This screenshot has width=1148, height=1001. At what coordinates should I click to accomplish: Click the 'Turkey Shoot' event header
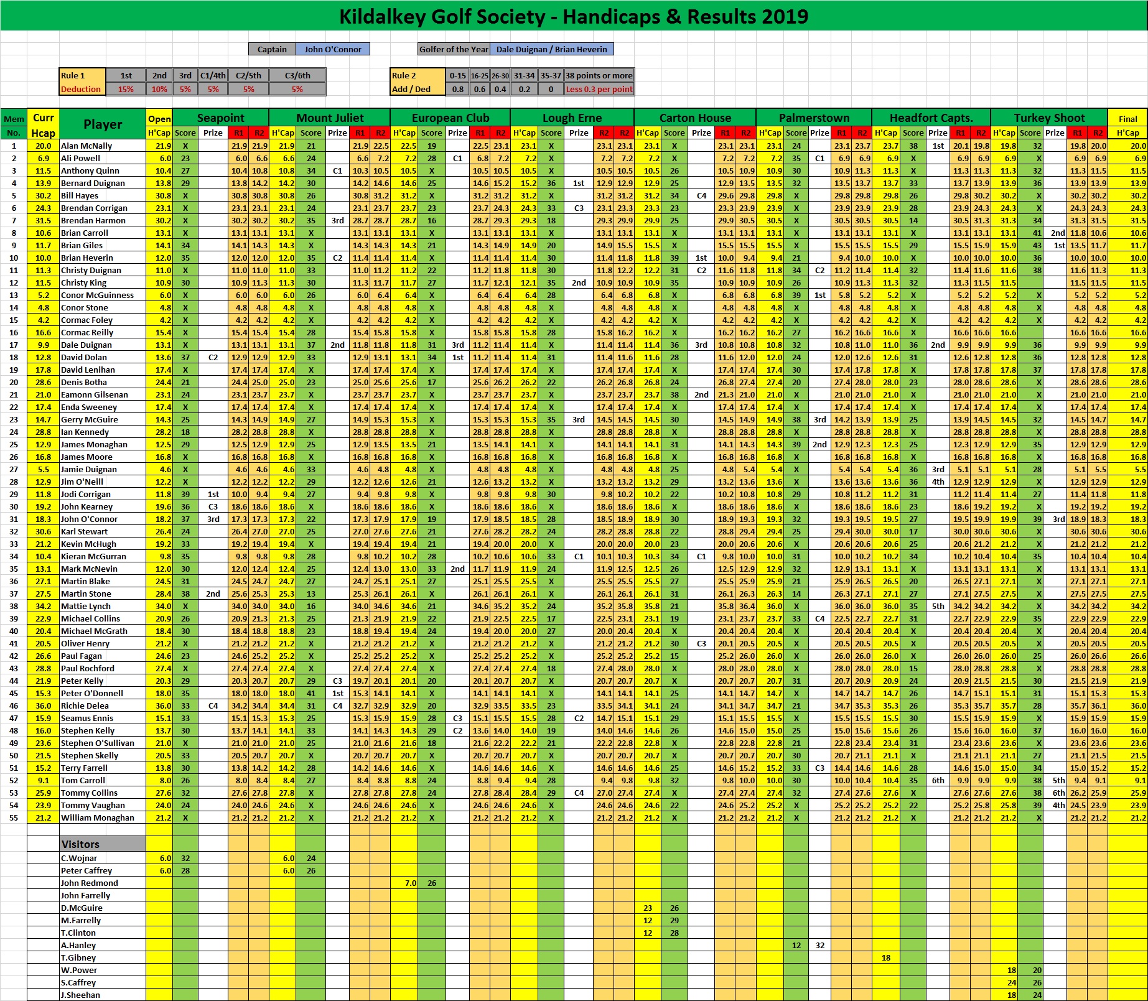1049,118
